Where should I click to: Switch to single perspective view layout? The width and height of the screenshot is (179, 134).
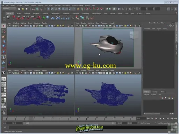click(x=4, y=79)
